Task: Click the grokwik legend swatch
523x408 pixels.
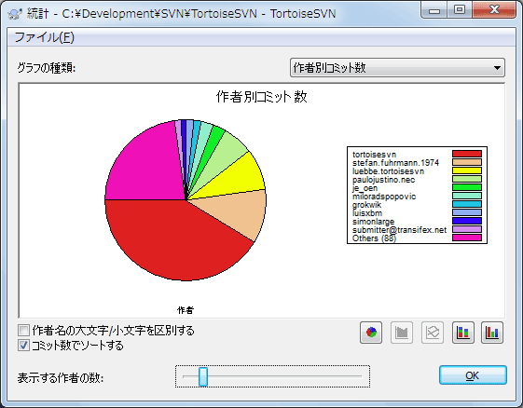Action: click(467, 204)
